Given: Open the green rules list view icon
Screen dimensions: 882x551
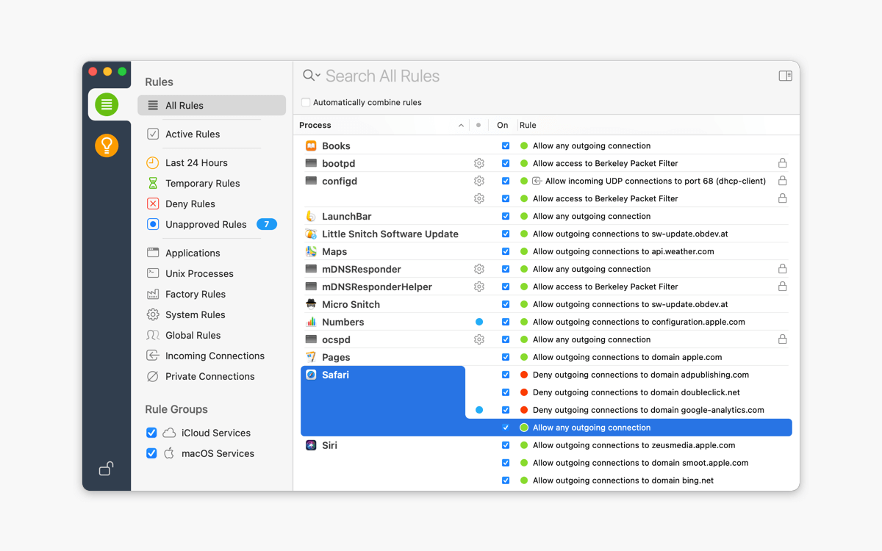Looking at the screenshot, I should coord(107,104).
